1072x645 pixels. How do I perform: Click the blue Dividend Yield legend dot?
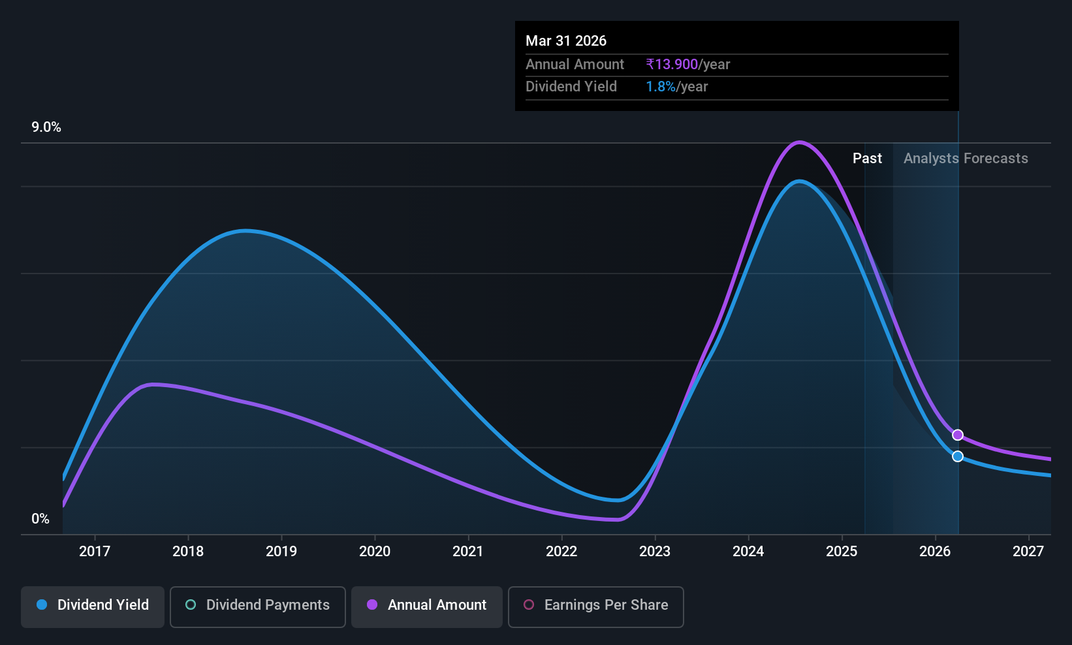[x=42, y=605]
